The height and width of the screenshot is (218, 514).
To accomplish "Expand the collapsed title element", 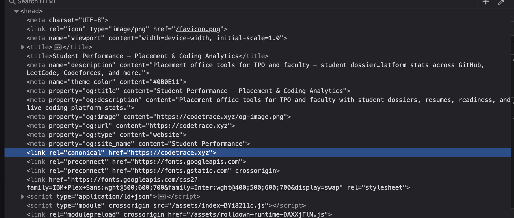I will click(x=23, y=47).
